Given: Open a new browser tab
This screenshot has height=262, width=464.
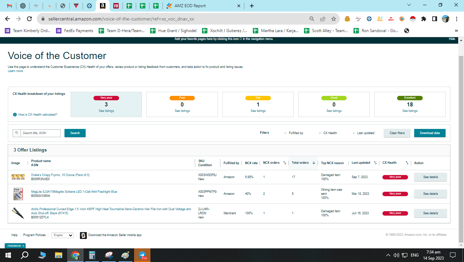Looking at the screenshot, I should (252, 6).
